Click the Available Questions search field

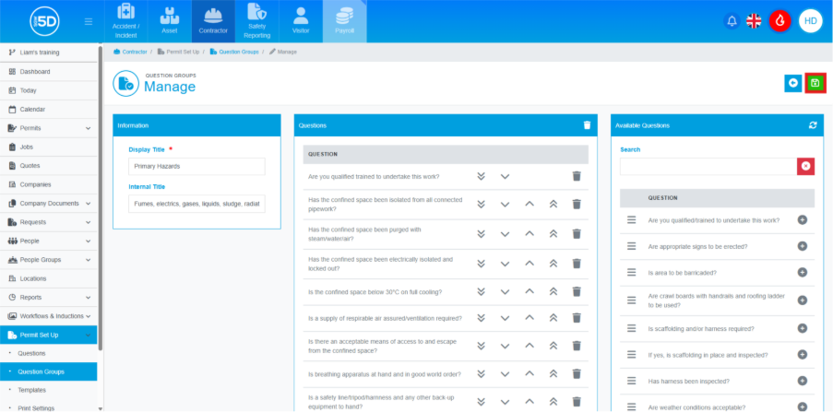point(708,166)
